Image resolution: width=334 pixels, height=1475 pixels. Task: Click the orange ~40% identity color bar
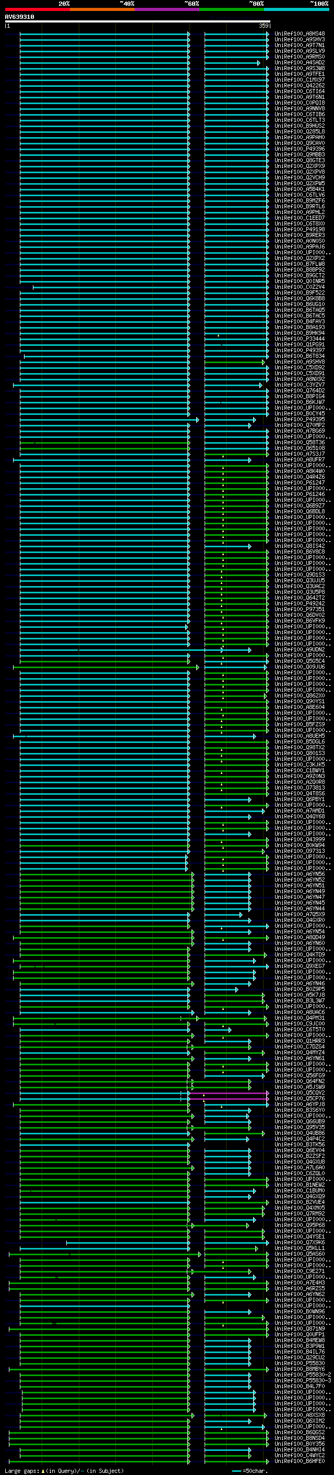point(102,9)
